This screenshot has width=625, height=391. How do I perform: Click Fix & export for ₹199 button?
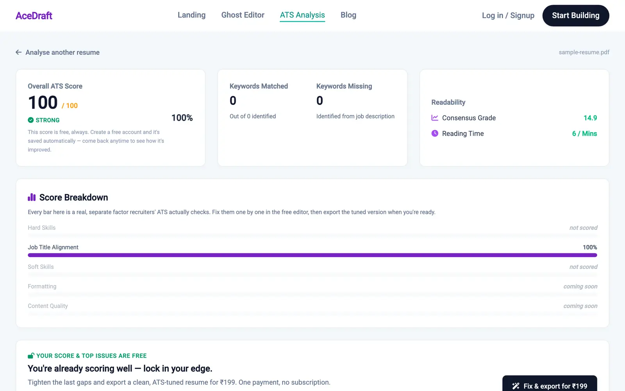[x=550, y=384]
